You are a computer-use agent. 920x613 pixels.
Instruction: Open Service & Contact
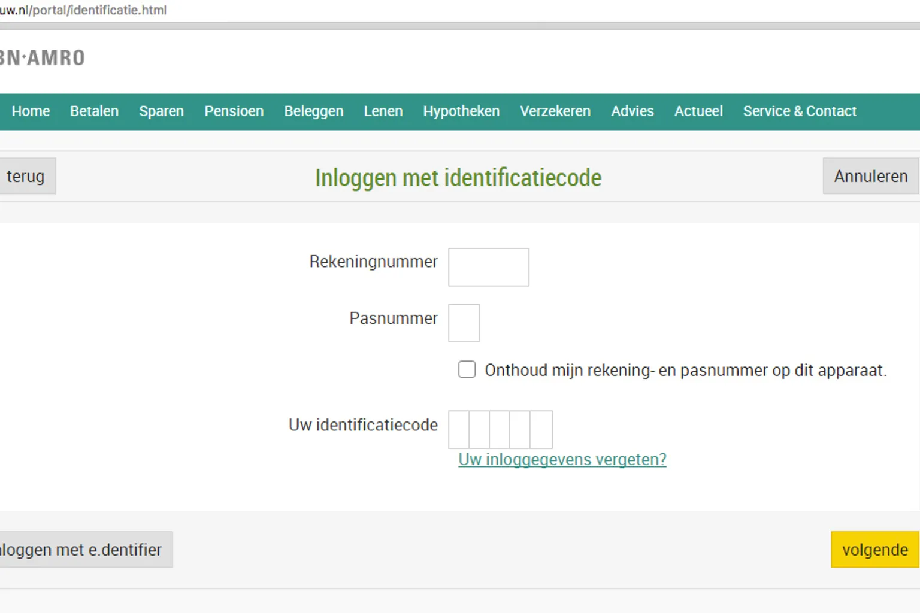point(799,111)
